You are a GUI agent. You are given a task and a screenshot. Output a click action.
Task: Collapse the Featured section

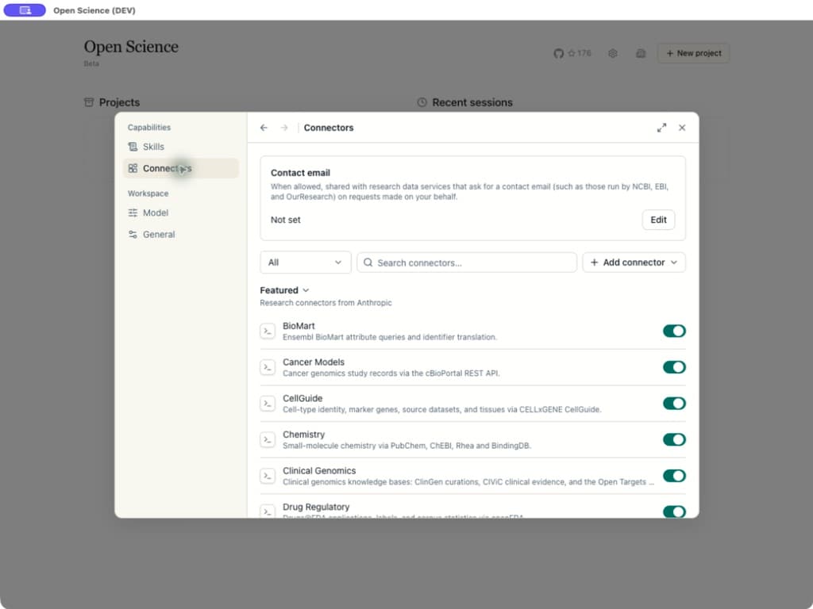pyautogui.click(x=285, y=290)
